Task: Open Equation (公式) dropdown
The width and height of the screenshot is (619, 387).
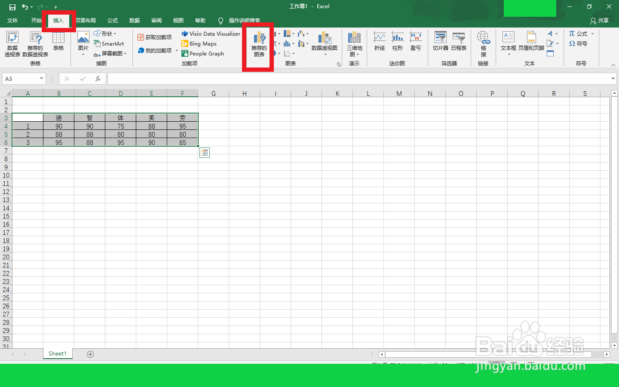Action: coord(582,34)
